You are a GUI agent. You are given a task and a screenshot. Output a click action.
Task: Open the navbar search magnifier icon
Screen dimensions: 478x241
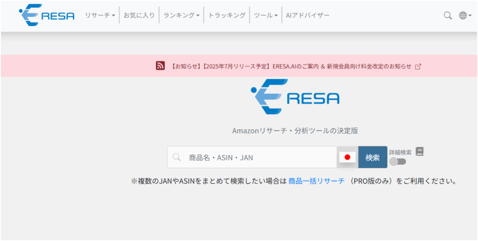[x=448, y=15]
